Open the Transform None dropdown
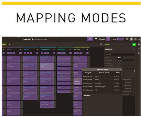 pos(126,60)
